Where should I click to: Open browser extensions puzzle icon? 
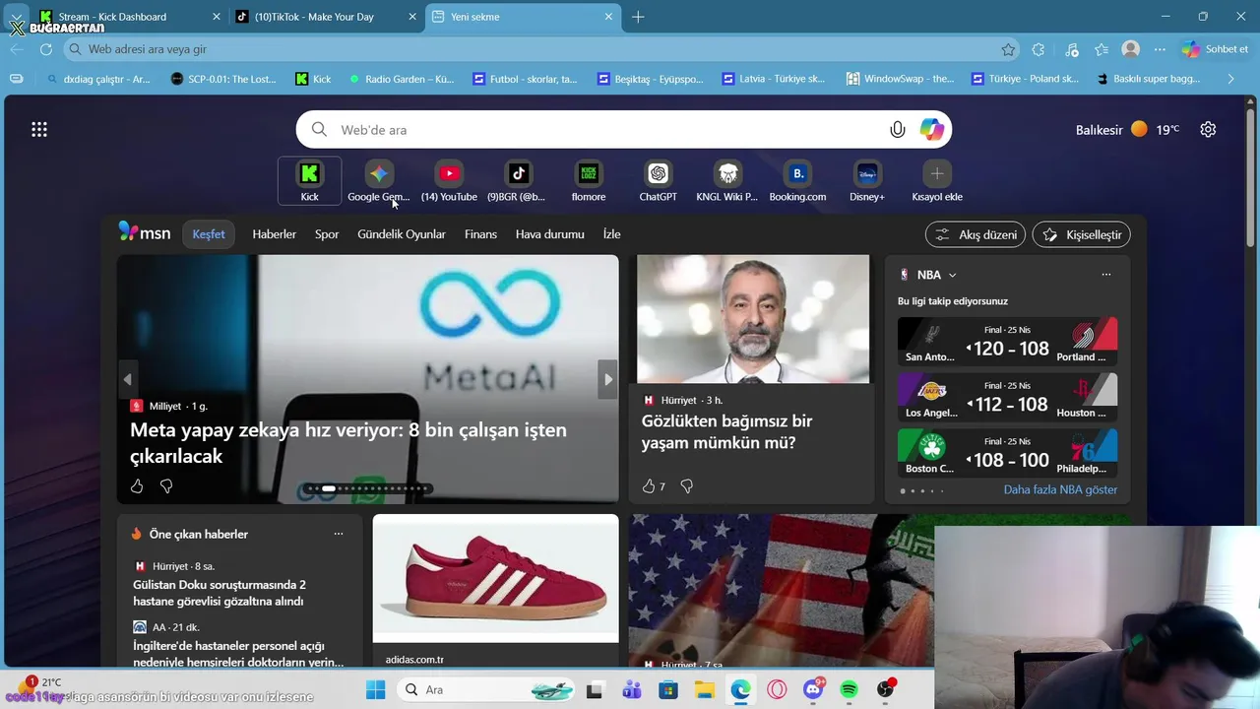click(x=1039, y=49)
